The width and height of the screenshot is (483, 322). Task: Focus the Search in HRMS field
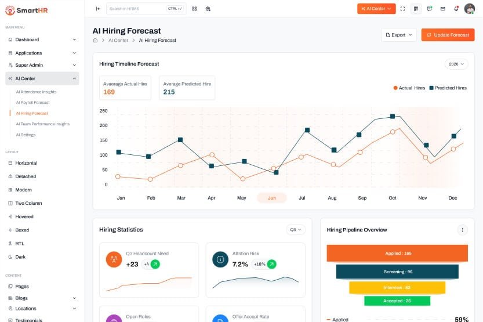pyautogui.click(x=146, y=9)
